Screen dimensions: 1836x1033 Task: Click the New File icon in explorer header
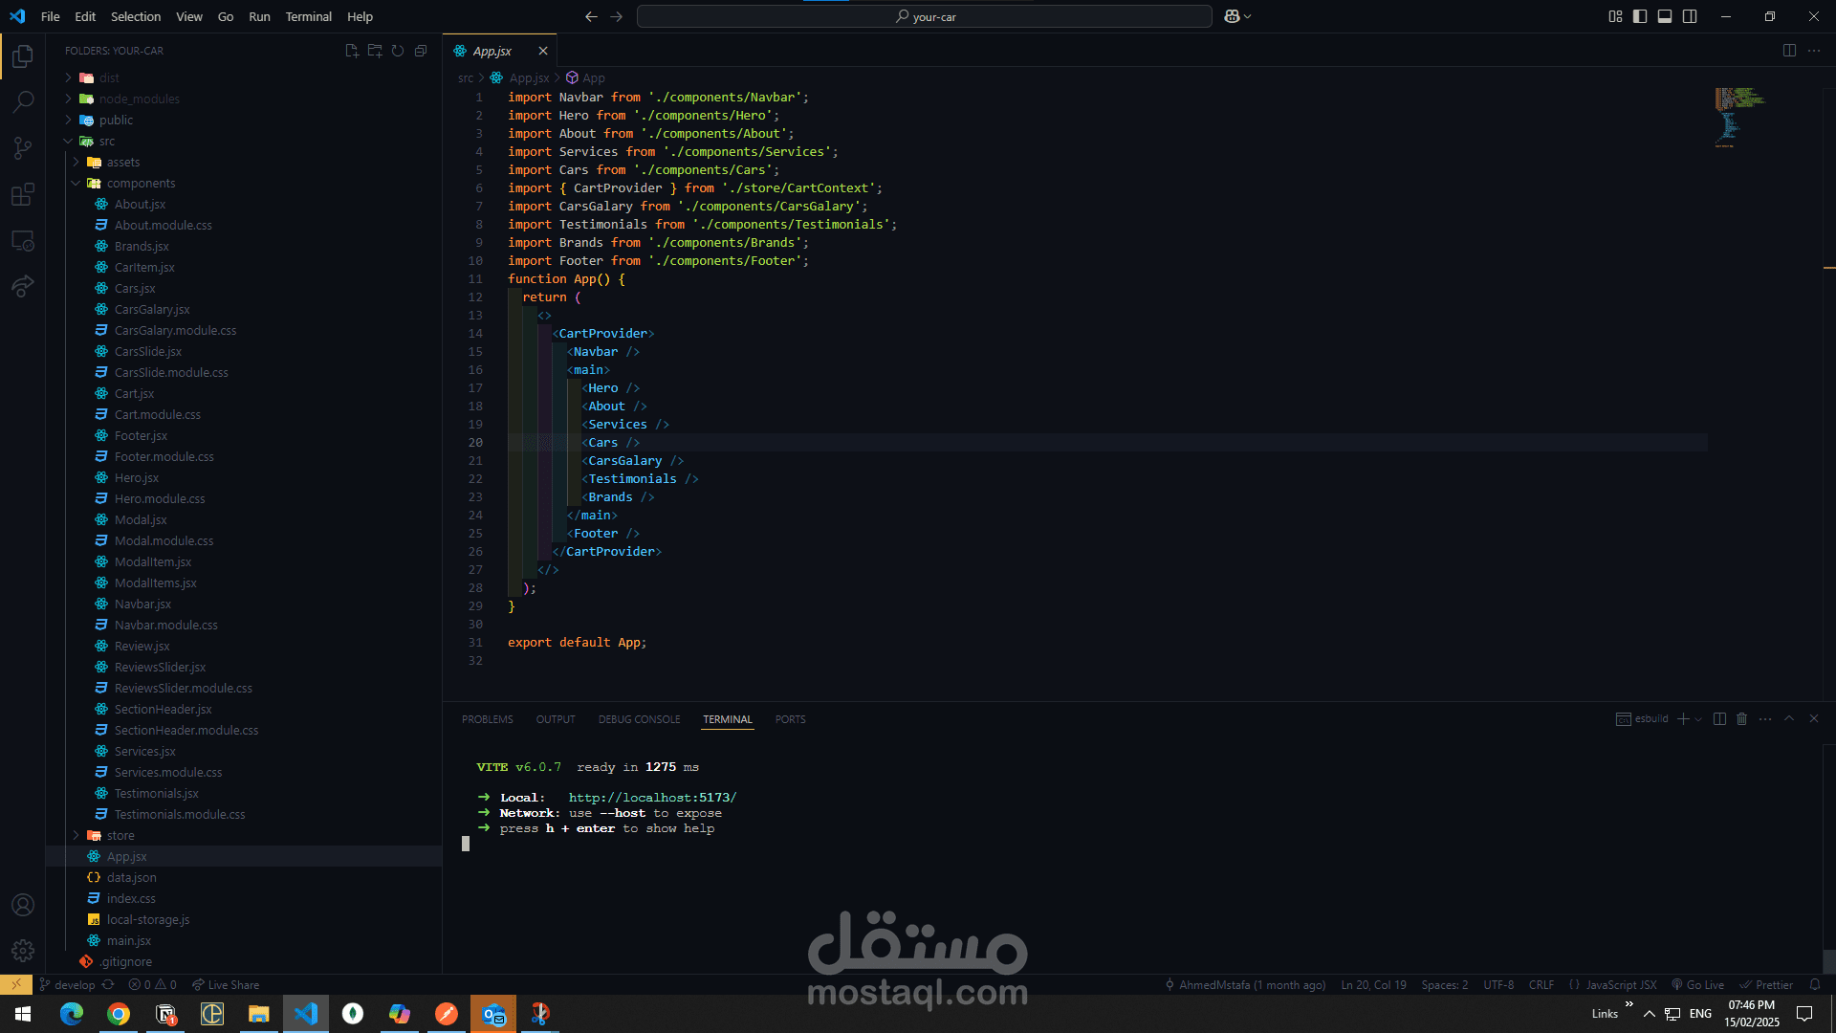click(x=352, y=51)
